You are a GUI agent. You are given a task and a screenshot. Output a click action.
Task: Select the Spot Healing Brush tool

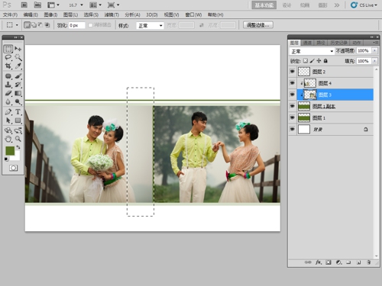tap(8, 76)
